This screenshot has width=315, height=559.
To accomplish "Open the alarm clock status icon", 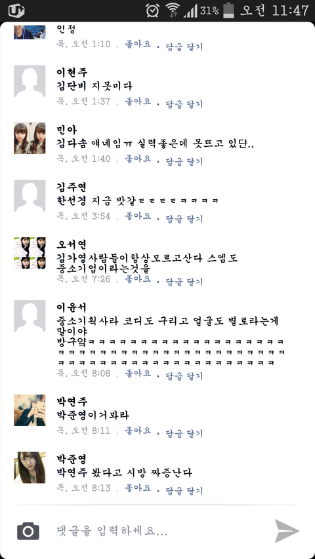I will coord(152,10).
